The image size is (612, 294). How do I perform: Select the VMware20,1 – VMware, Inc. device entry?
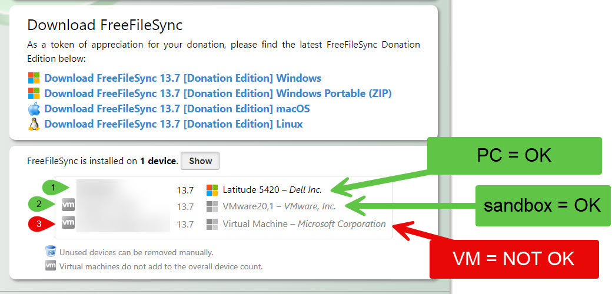click(x=279, y=206)
